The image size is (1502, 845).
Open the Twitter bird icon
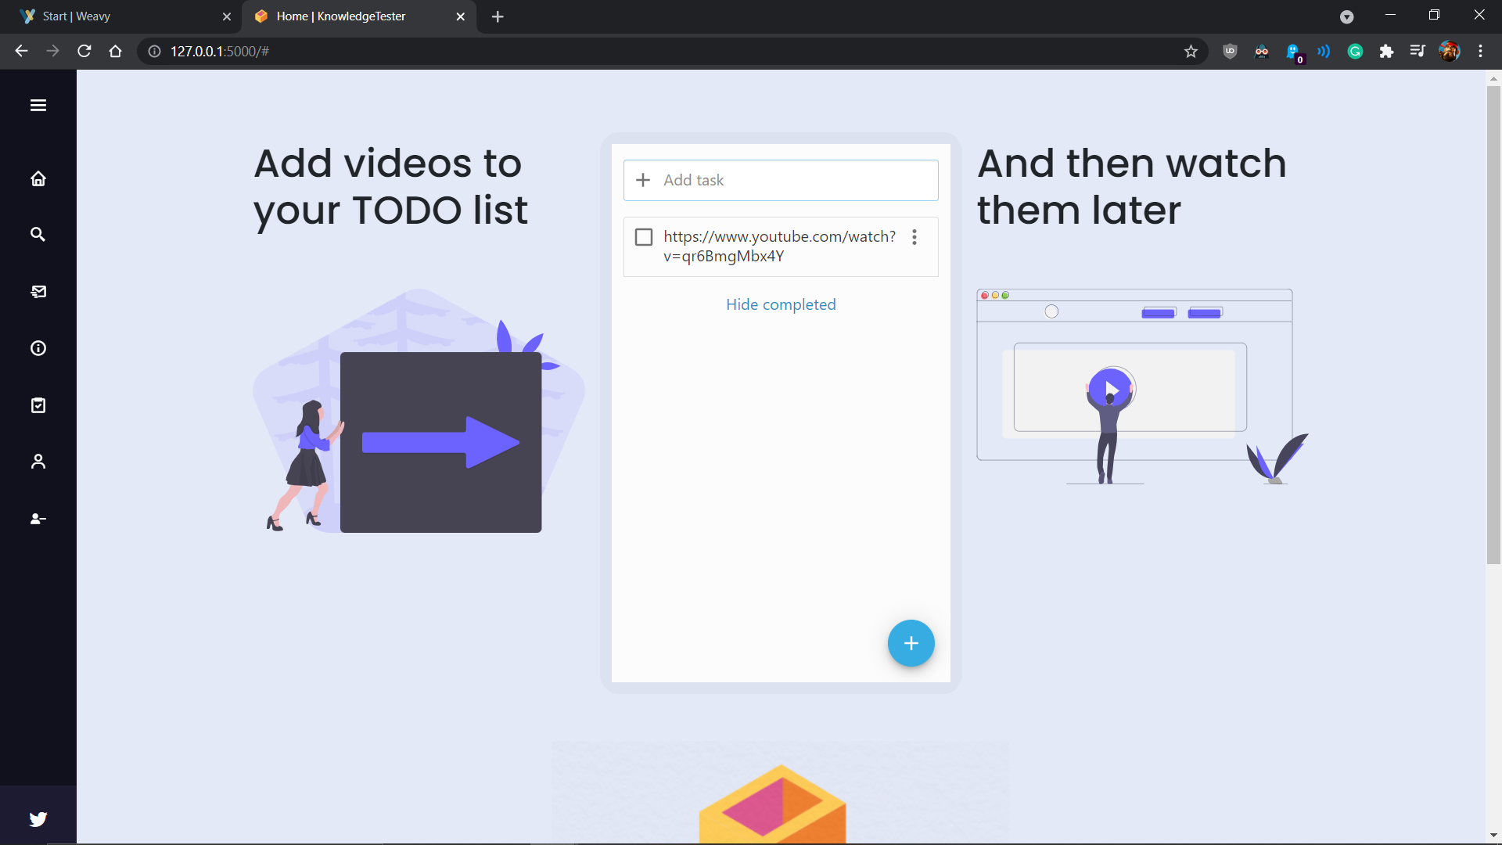38,819
